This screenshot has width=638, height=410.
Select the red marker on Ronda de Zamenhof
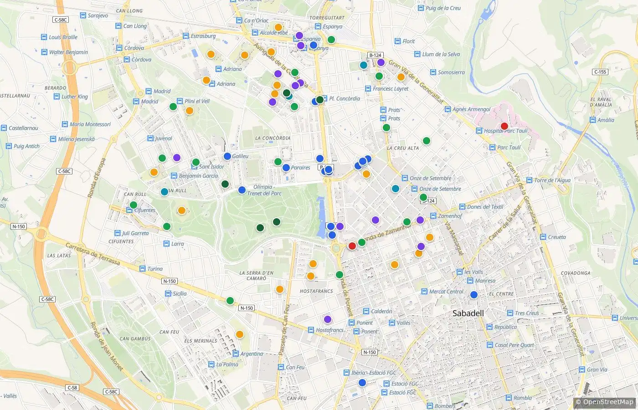point(352,246)
